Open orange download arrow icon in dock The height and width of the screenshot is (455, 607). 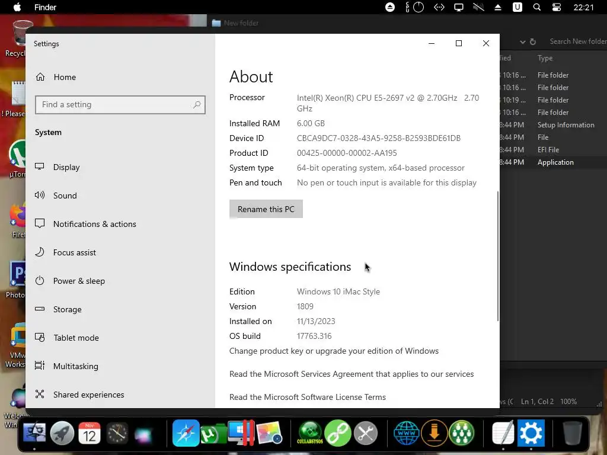coord(434,432)
